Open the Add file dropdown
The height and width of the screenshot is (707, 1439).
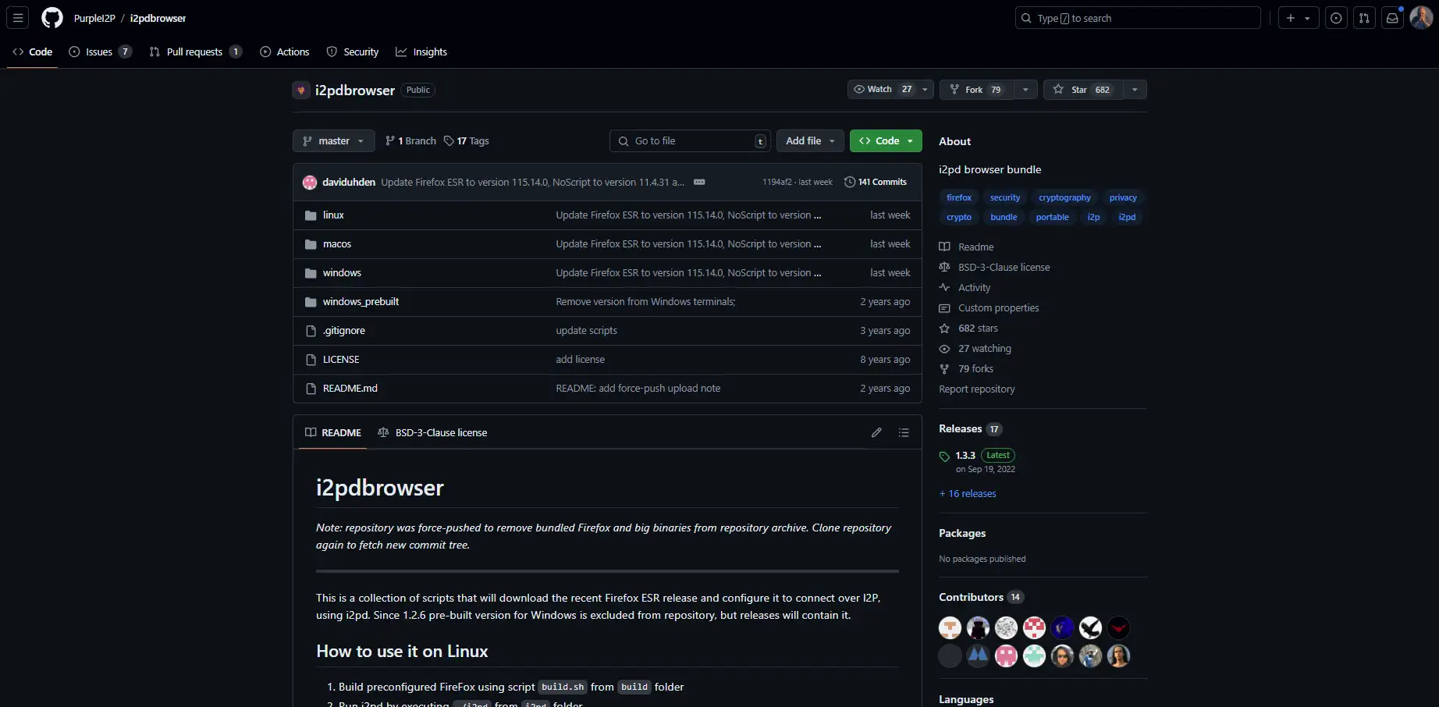[810, 140]
